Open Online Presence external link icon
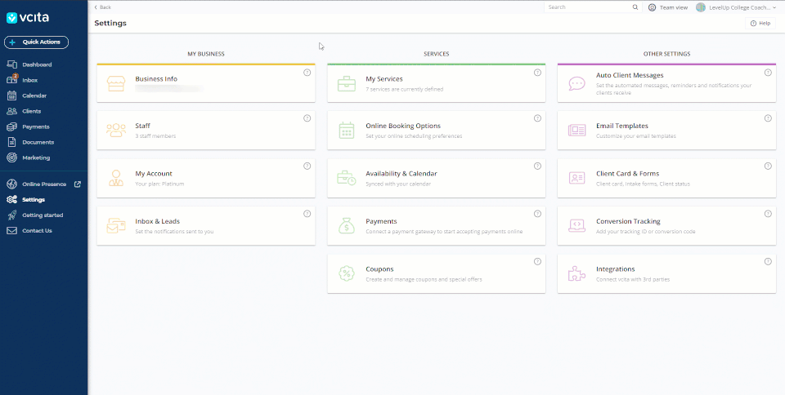The image size is (785, 395). (78, 184)
